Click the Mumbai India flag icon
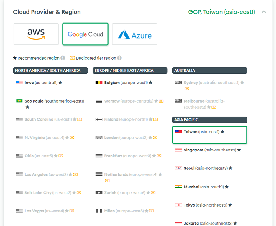 click(178, 187)
